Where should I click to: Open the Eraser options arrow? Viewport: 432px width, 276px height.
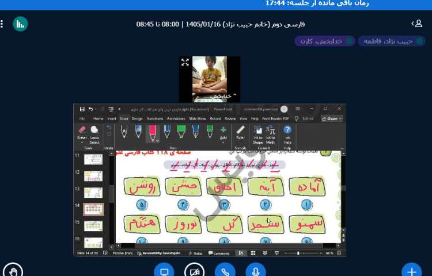82,143
